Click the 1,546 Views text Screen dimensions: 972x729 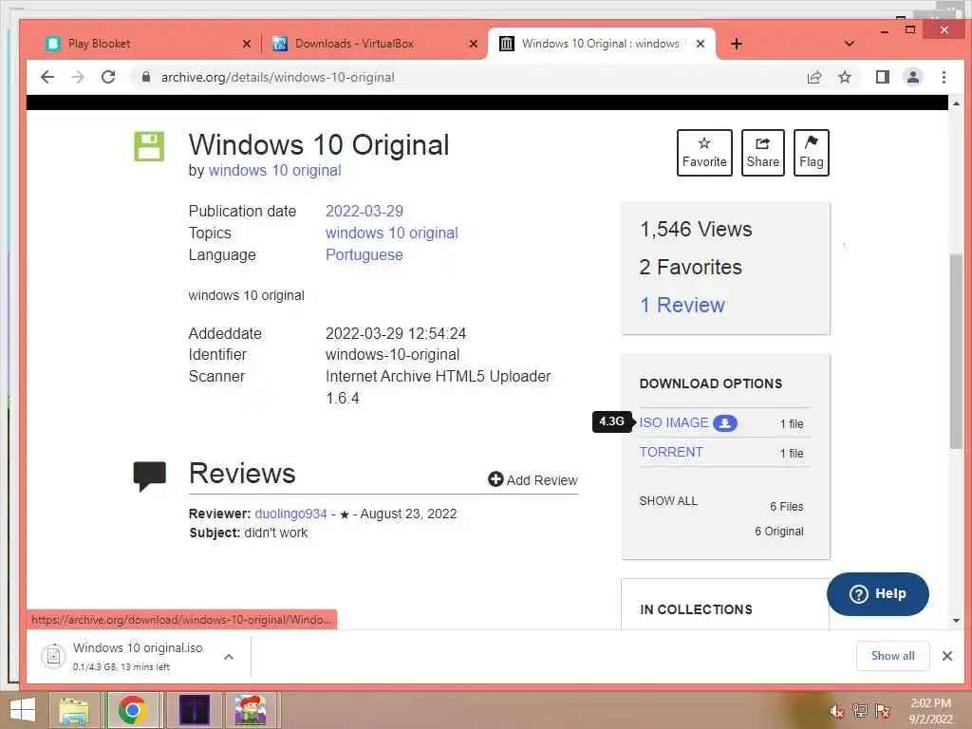point(696,230)
